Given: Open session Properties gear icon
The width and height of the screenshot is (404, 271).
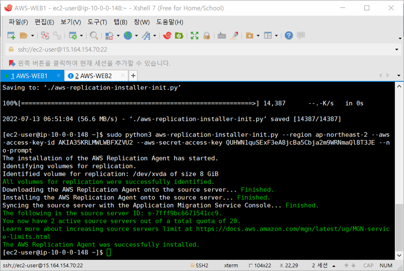Looking at the screenshot, I should [x=73, y=36].
